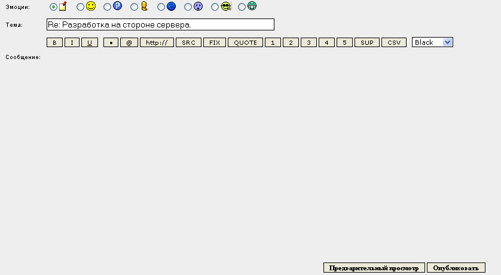
Task: Insert a quote block with QUOTE
Action: tap(245, 43)
